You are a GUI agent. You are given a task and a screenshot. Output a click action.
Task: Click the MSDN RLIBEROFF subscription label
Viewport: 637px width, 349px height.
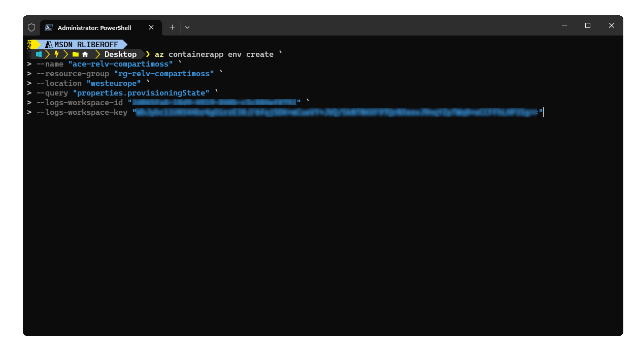point(86,45)
